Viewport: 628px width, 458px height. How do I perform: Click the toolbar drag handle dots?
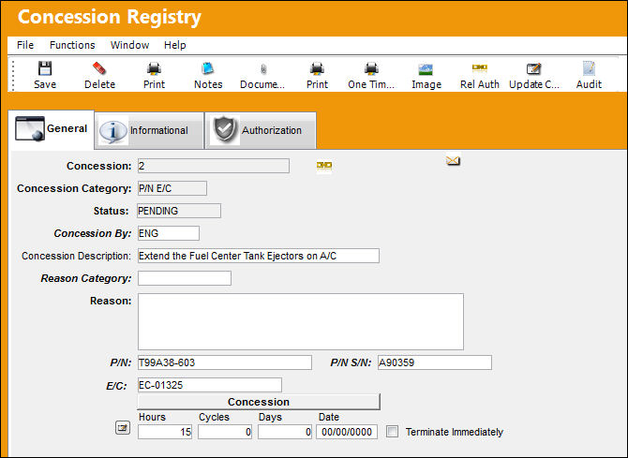click(x=13, y=75)
